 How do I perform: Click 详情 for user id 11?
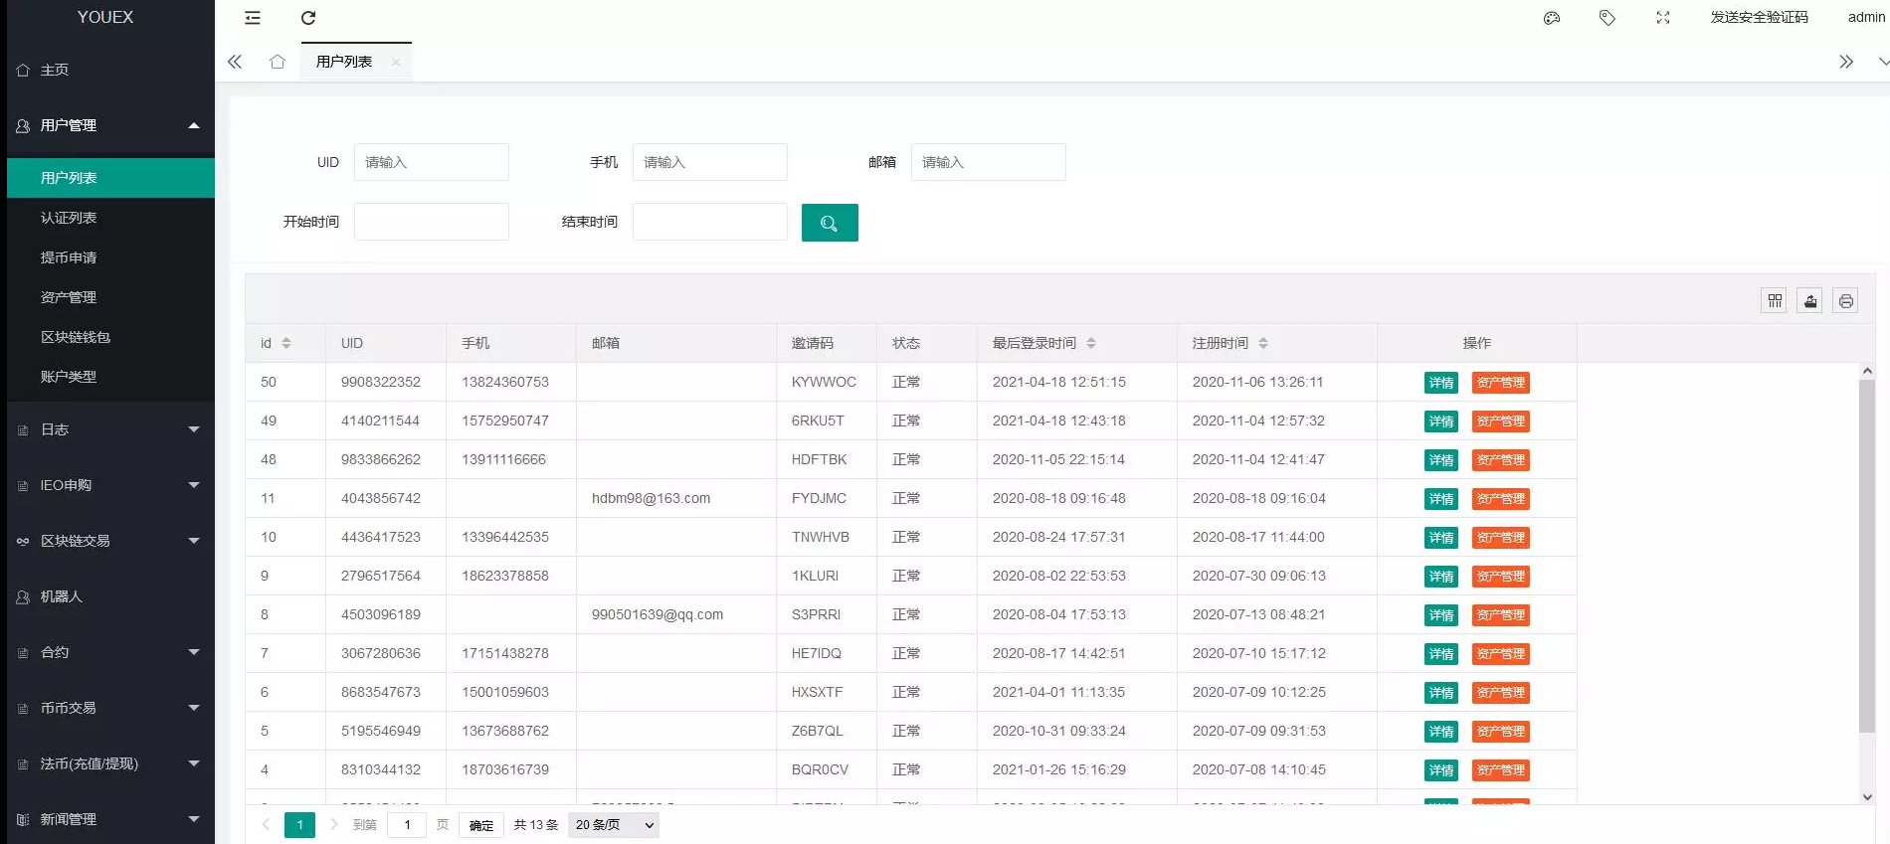pos(1441,499)
